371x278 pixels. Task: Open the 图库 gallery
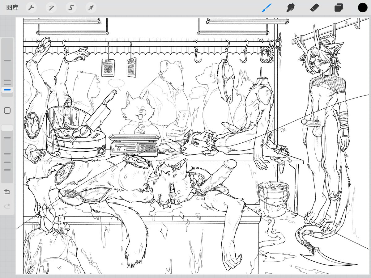12,7
